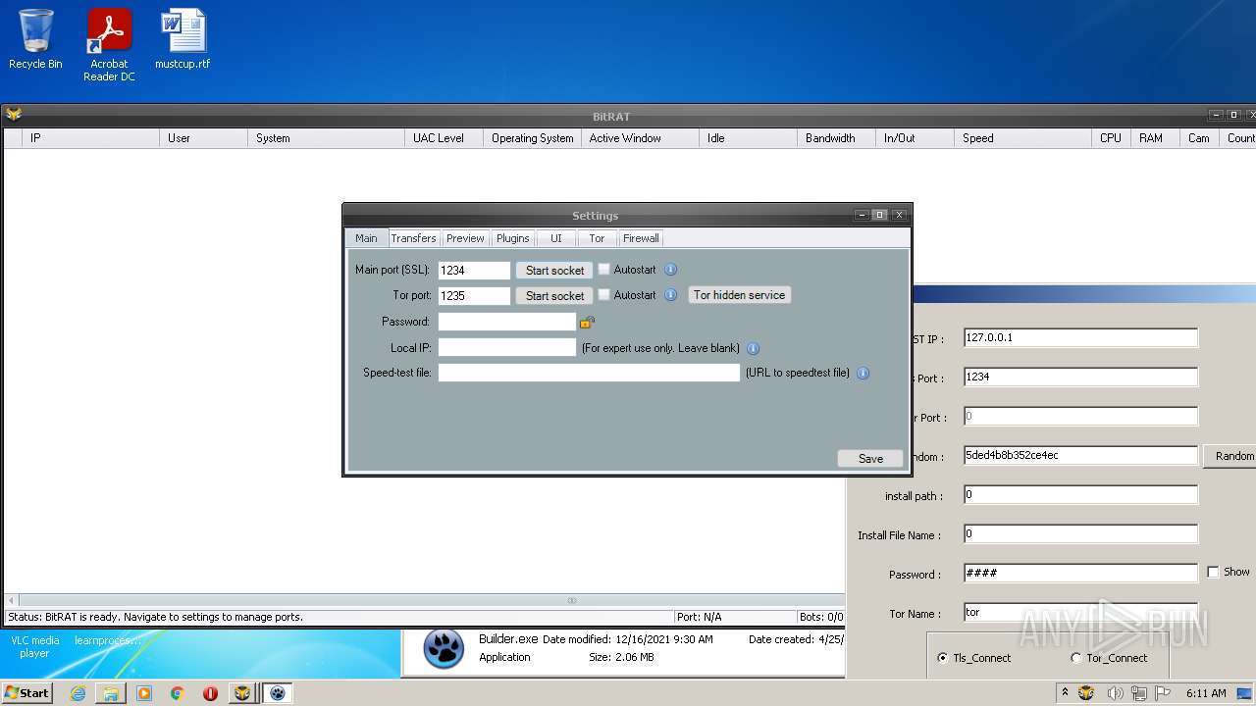Image resolution: width=1256 pixels, height=706 pixels.
Task: Open the UI settings tab
Action: pyautogui.click(x=556, y=238)
